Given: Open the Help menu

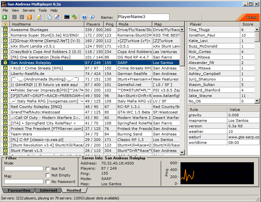Looking at the screenshot, I should click(54, 10).
